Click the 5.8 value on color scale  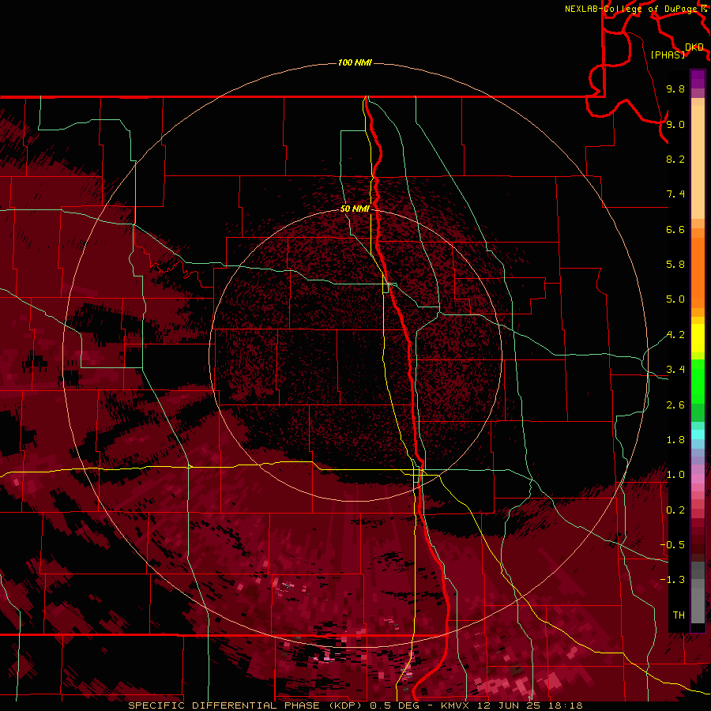click(x=675, y=265)
